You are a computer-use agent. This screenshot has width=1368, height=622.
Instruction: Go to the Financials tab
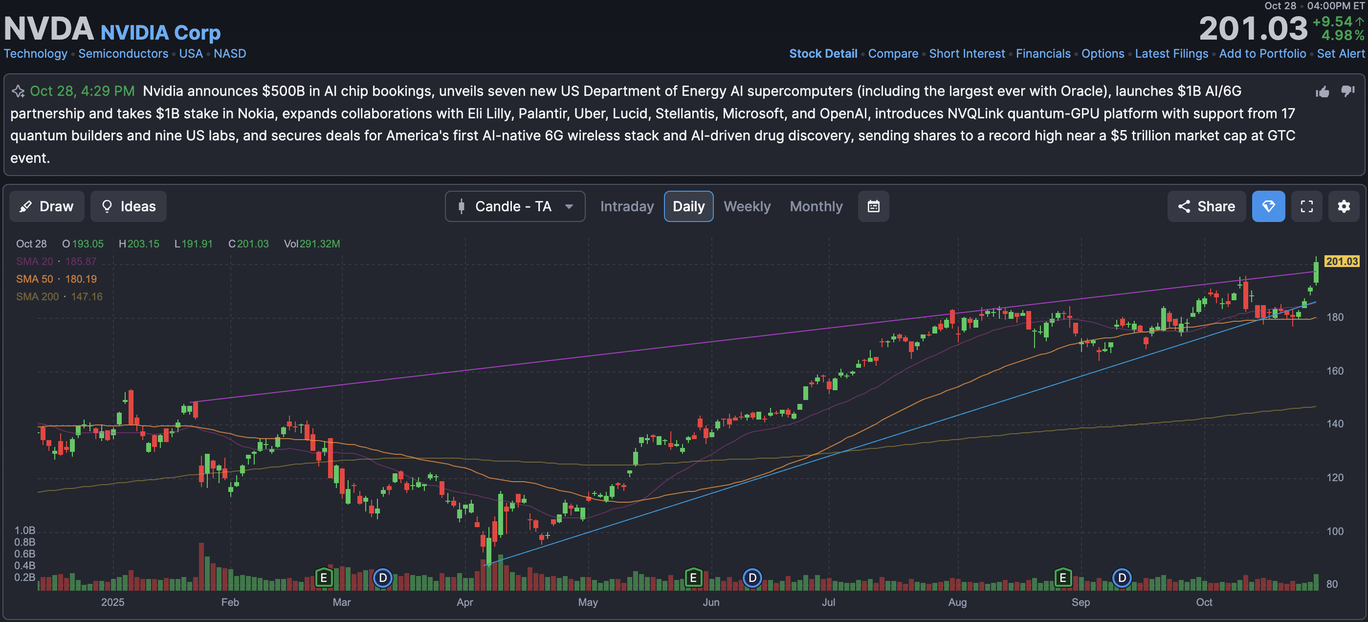1042,54
